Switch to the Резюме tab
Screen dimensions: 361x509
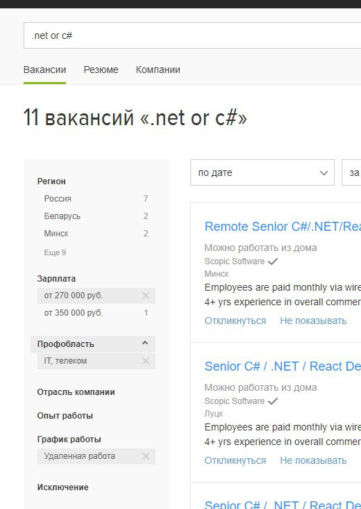[x=101, y=70]
